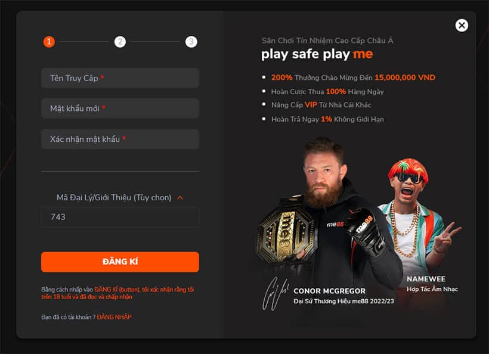Click the 'play safe play me' logo text

pos(317,54)
